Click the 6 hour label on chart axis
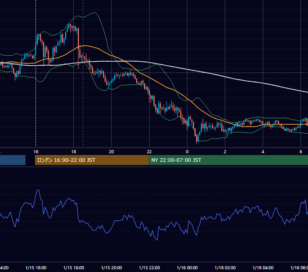 (301, 152)
